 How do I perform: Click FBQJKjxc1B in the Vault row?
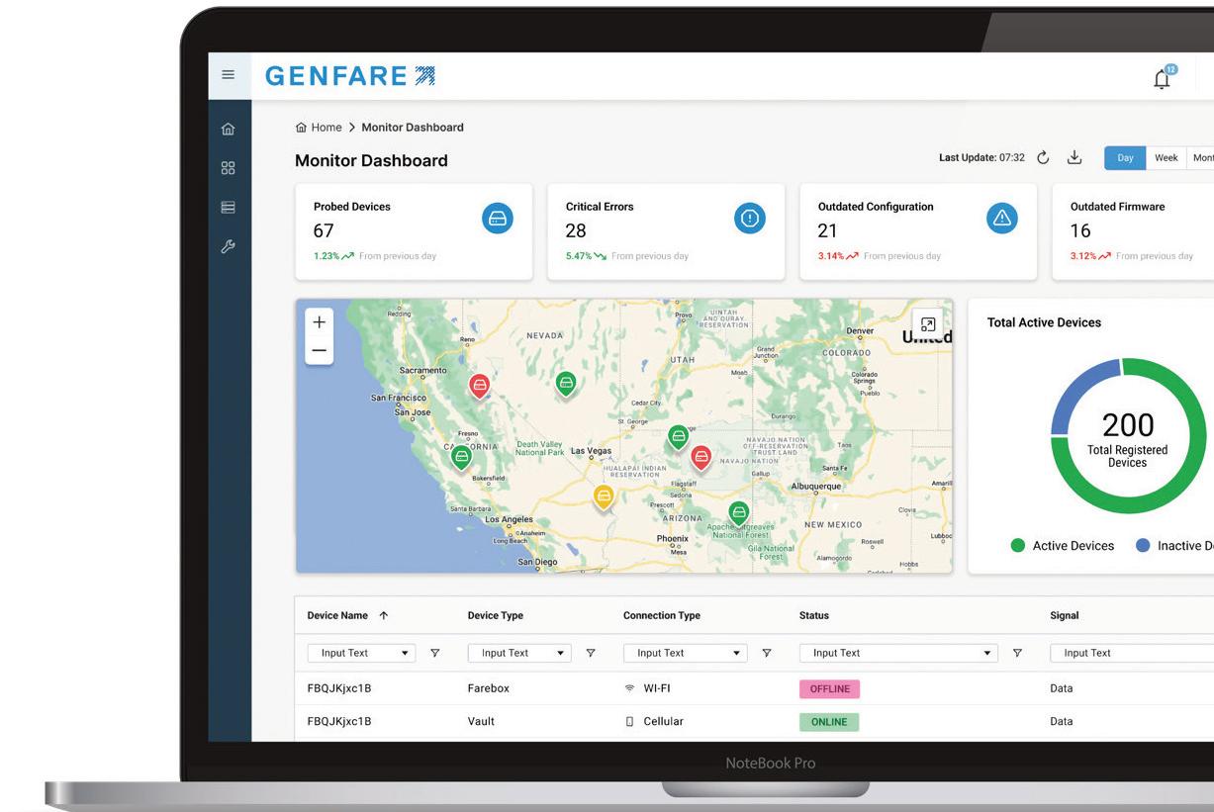339,722
